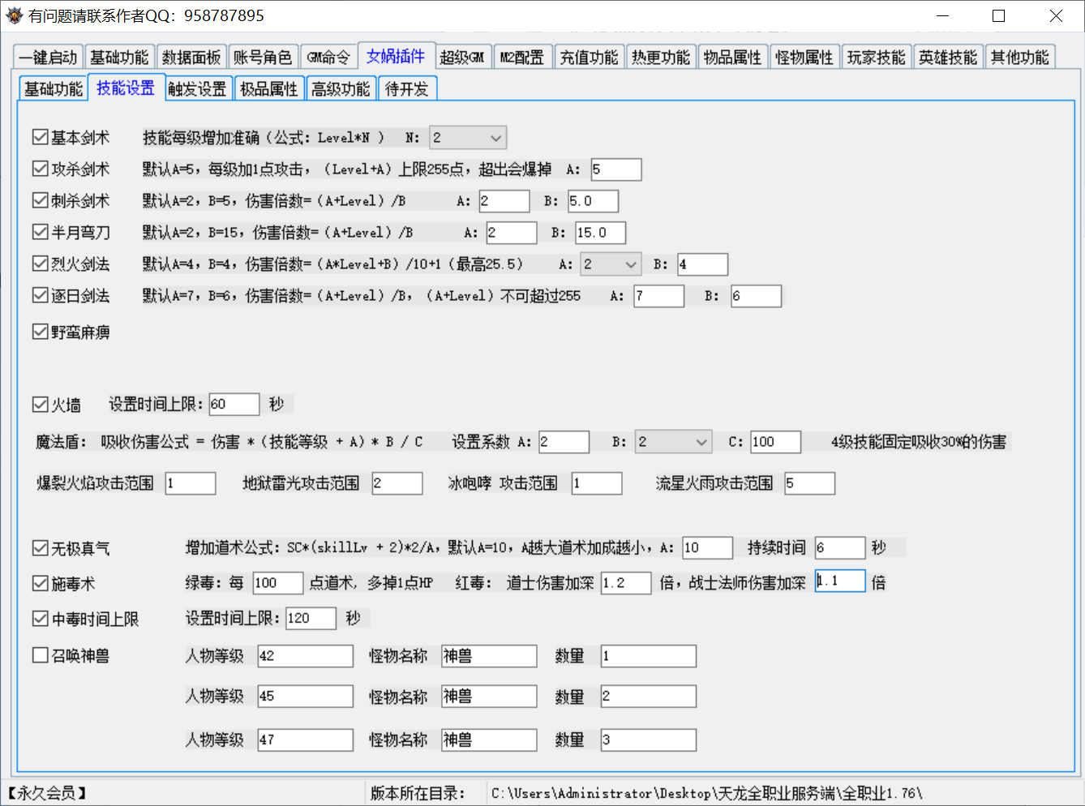Open the 超级GM tab

pyautogui.click(x=462, y=57)
